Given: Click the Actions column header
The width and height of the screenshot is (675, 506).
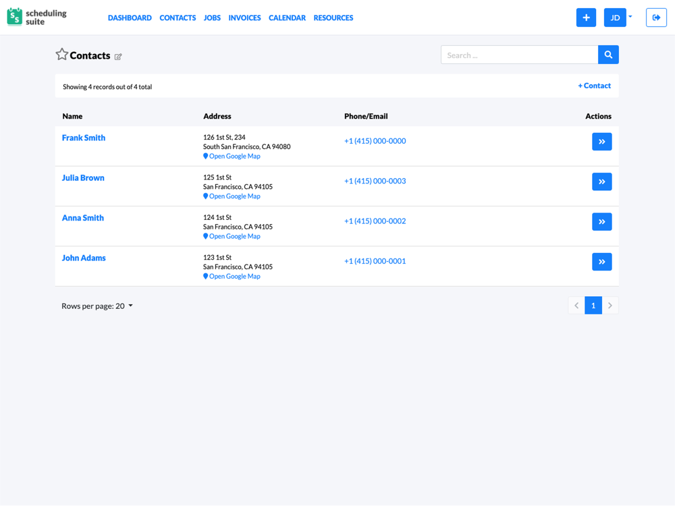Looking at the screenshot, I should click(x=598, y=116).
